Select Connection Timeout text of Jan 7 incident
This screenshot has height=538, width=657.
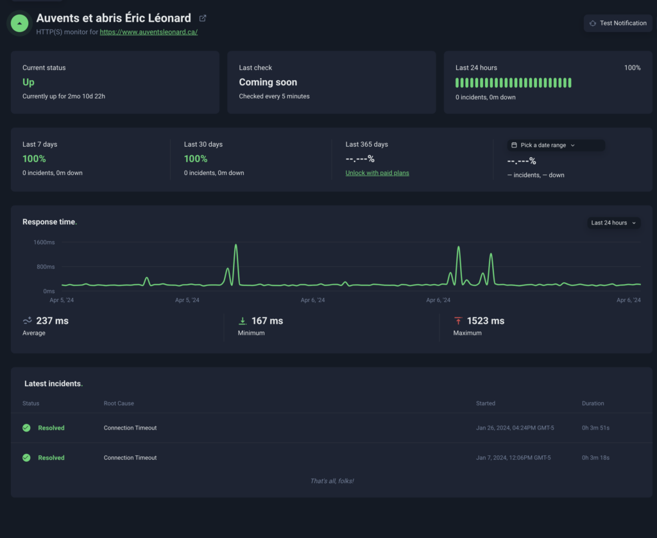pyautogui.click(x=130, y=458)
